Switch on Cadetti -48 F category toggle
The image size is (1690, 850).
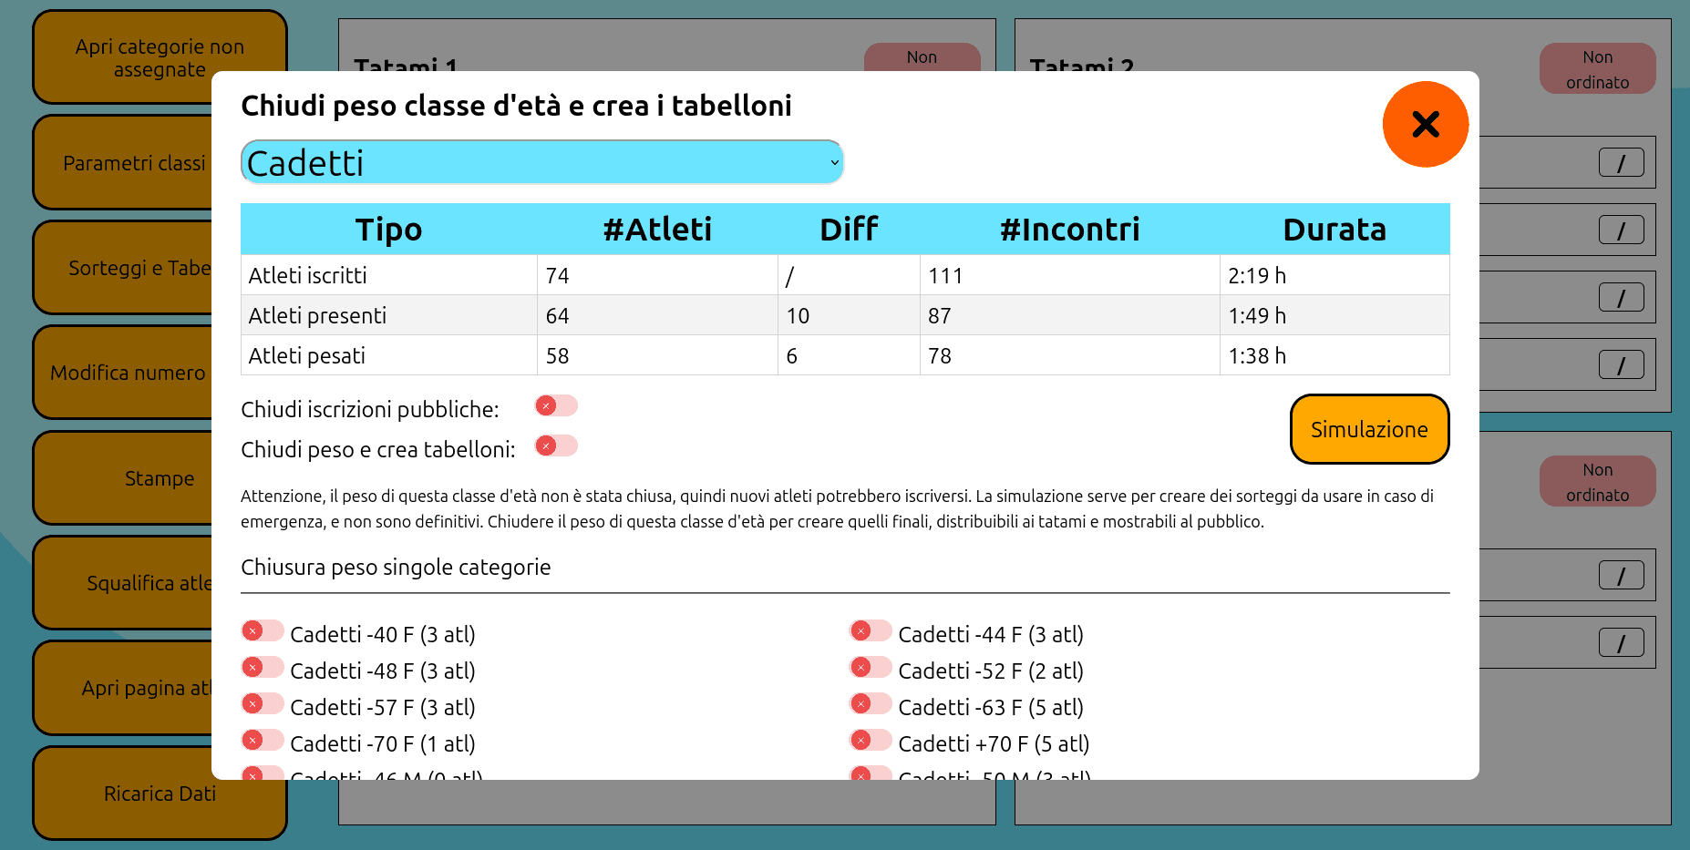click(263, 668)
